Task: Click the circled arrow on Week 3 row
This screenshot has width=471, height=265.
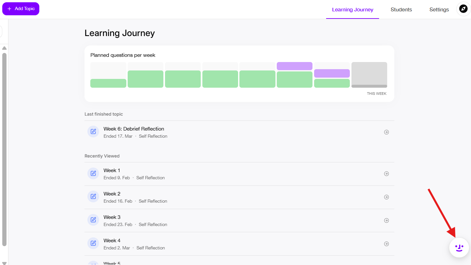Action: coord(386,221)
